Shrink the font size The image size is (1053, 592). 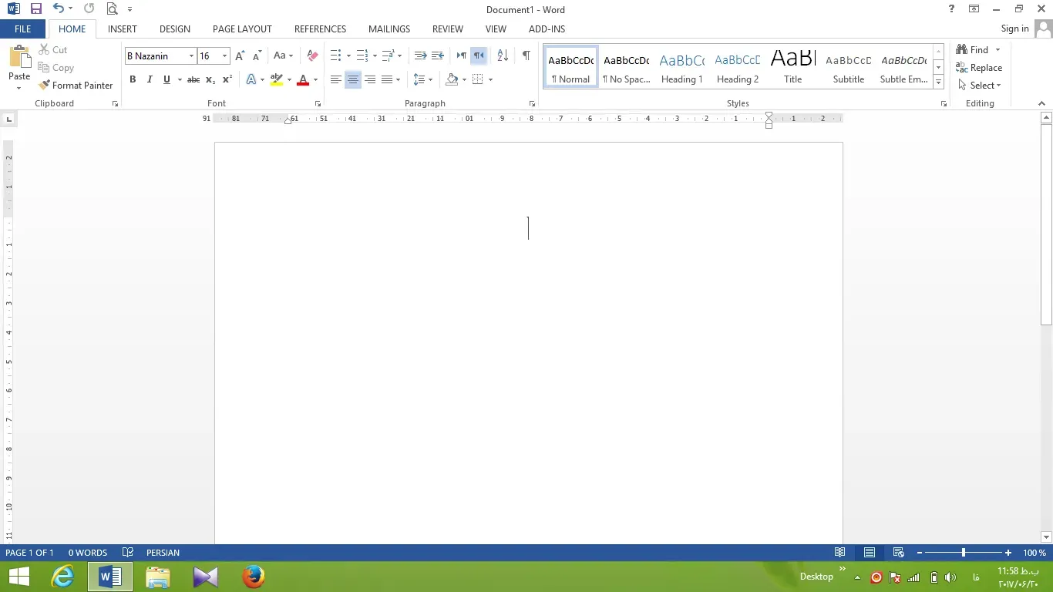pos(257,55)
